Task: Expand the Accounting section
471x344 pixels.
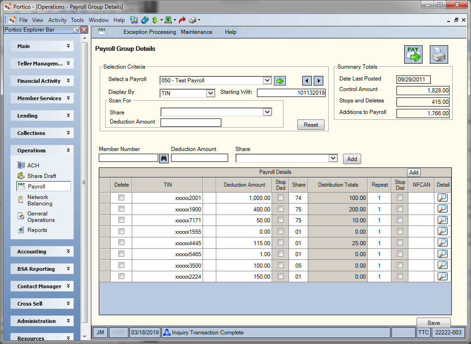Action: 42,252
